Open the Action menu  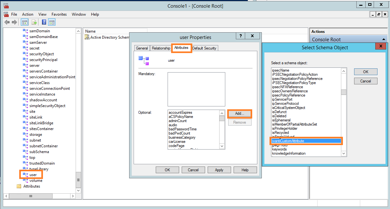(x=28, y=14)
